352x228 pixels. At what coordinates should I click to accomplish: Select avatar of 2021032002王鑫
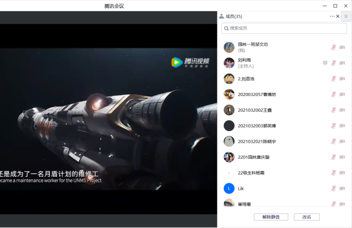click(229, 110)
